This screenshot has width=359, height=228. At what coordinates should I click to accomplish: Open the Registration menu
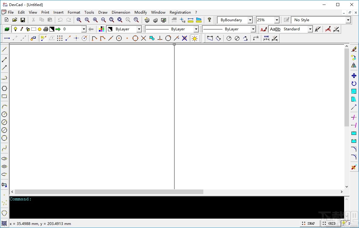(180, 12)
